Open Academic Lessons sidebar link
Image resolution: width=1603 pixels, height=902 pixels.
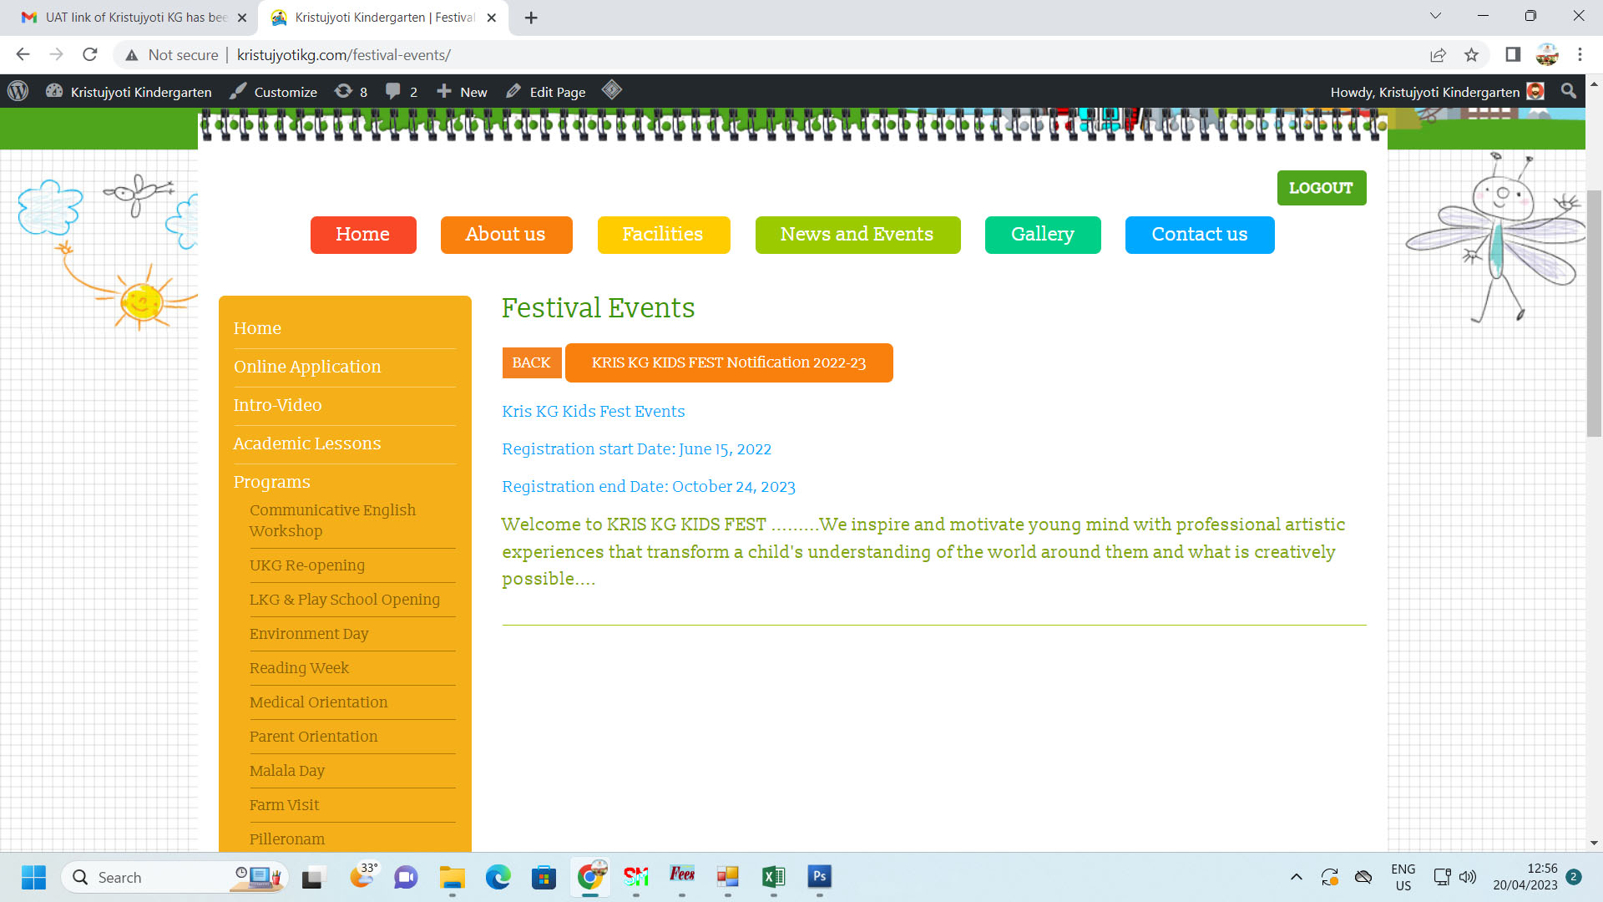[307, 443]
